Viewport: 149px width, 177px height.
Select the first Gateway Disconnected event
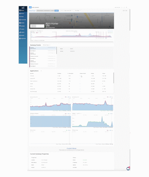(x=43, y=48)
